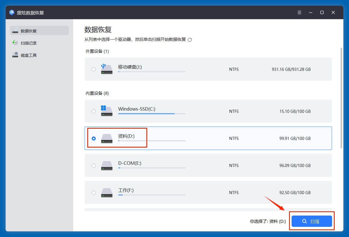Viewport: 349px width, 237px height.
Task: Click the capacity usage bar of 资料(D:)
Action: tap(152, 141)
